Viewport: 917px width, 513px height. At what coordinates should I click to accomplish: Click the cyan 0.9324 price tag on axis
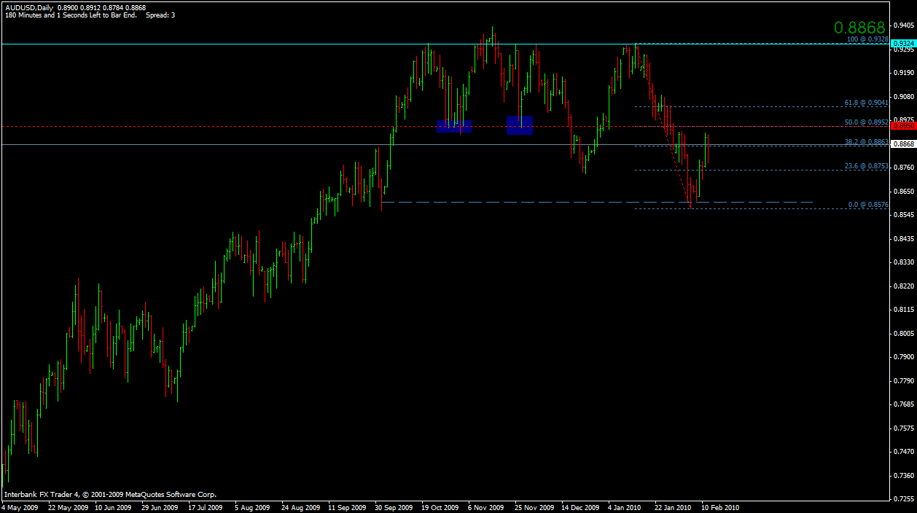904,44
